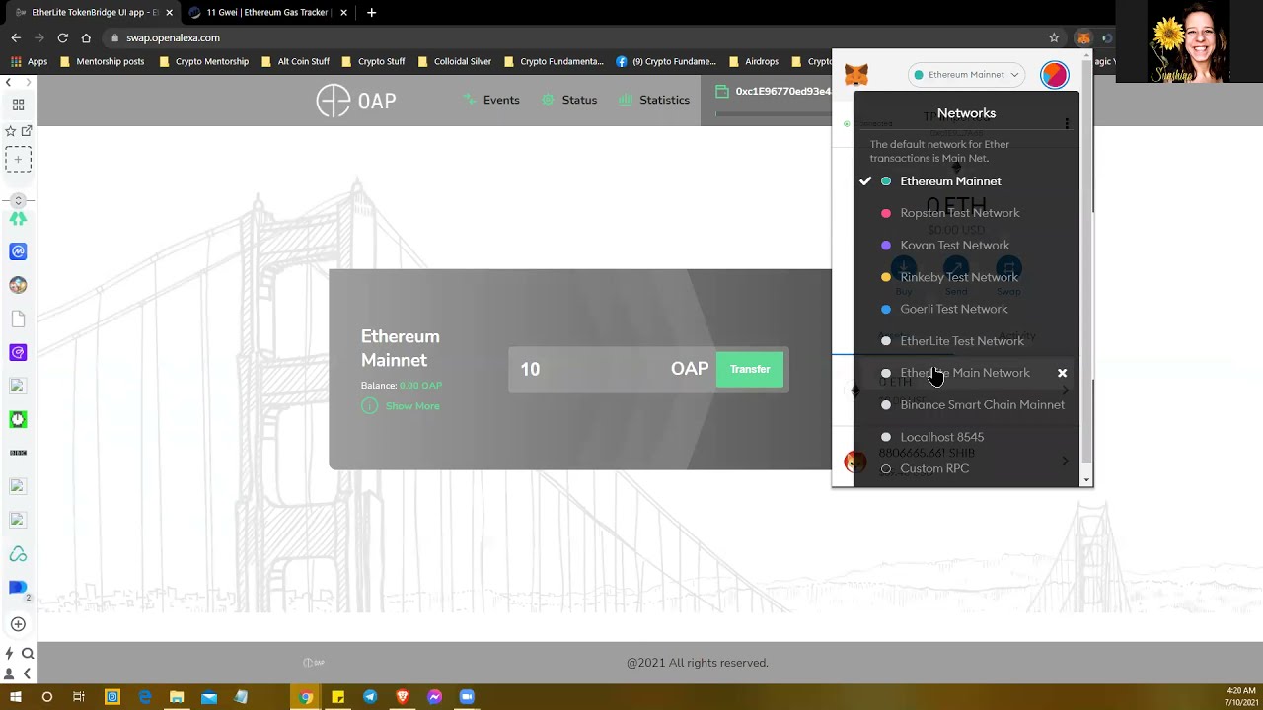Open Facebook (9) Crypto Fundame... bookmark
Viewport: 1263px width, 710px height.
click(666, 61)
